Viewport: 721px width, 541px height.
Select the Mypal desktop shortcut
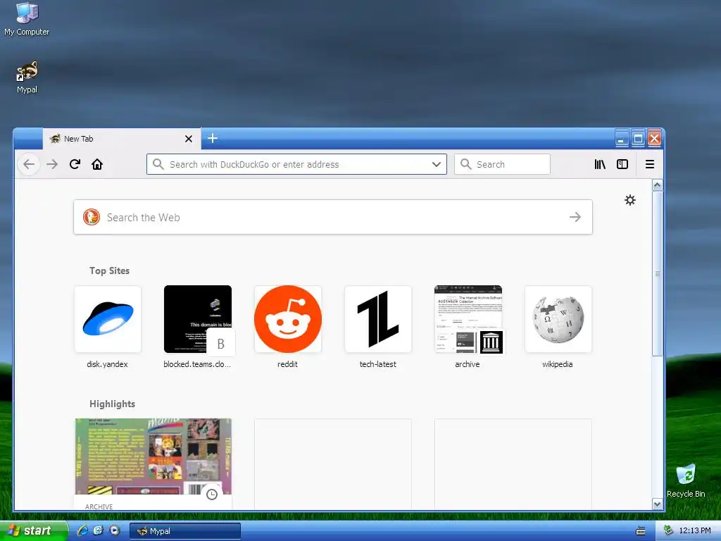tap(27, 77)
